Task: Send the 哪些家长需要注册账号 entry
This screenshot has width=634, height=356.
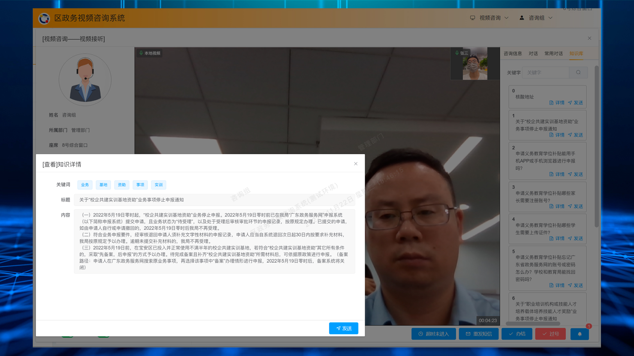Action: (575, 206)
